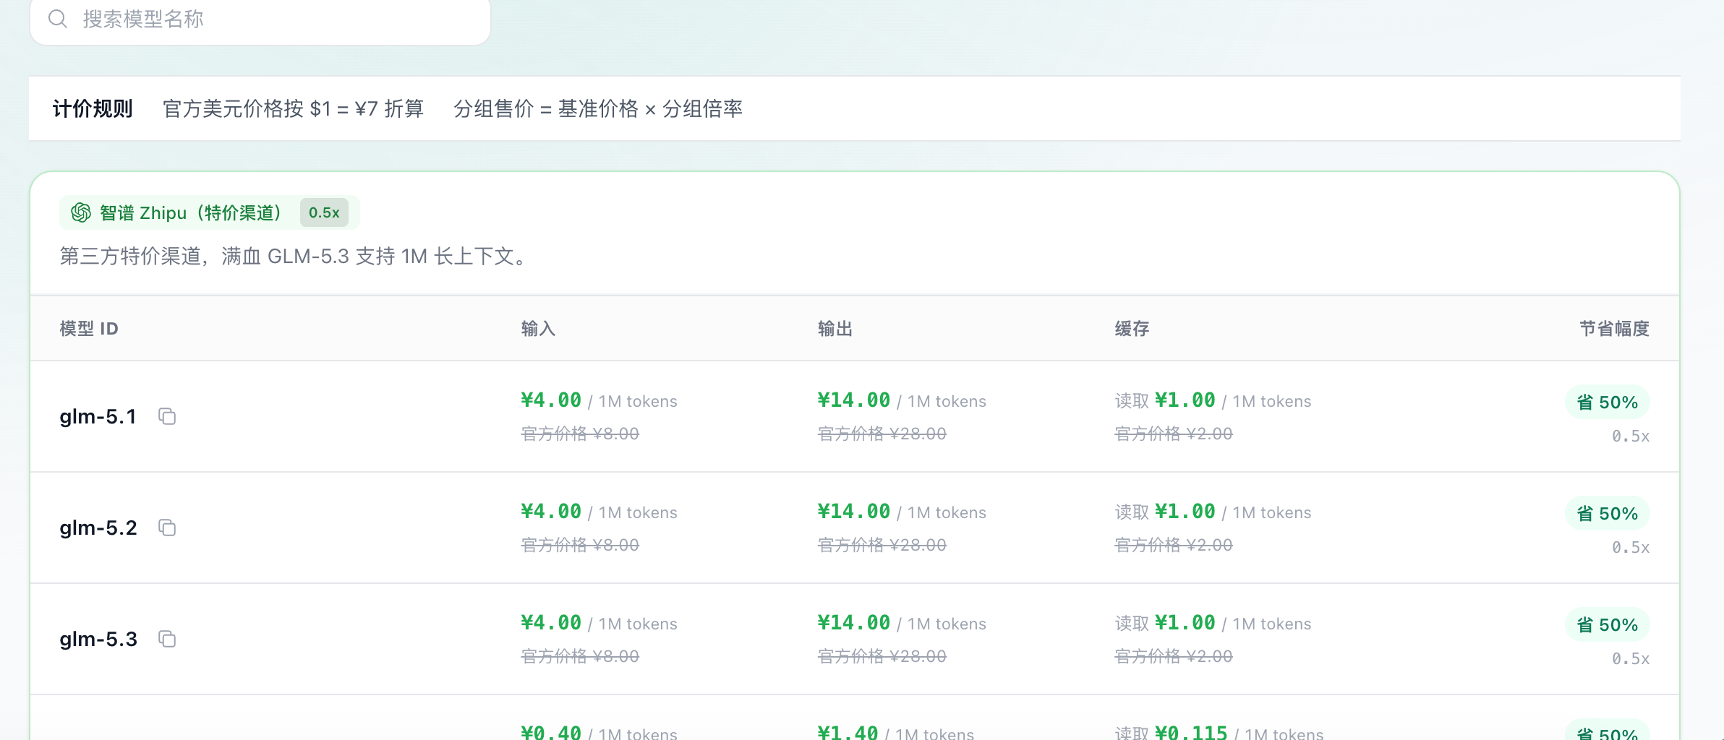Click the 0.5x text under glm-5.1 savings
Screen dimensions: 1724x740
point(1631,436)
